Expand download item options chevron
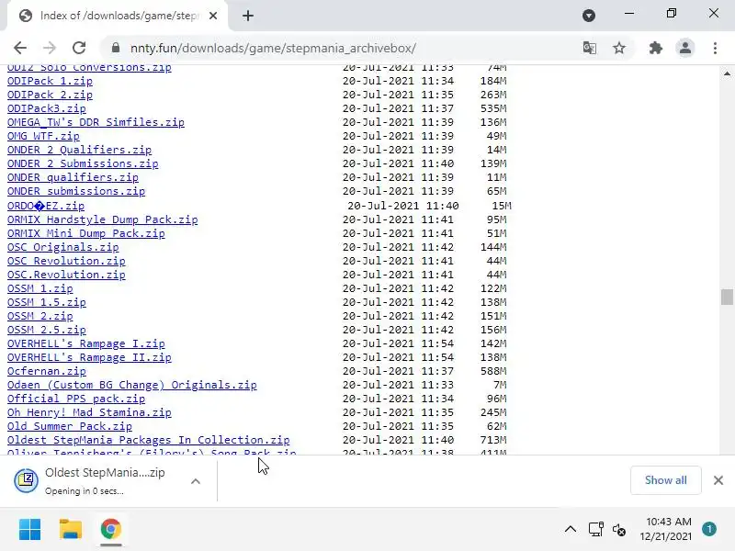 (196, 481)
